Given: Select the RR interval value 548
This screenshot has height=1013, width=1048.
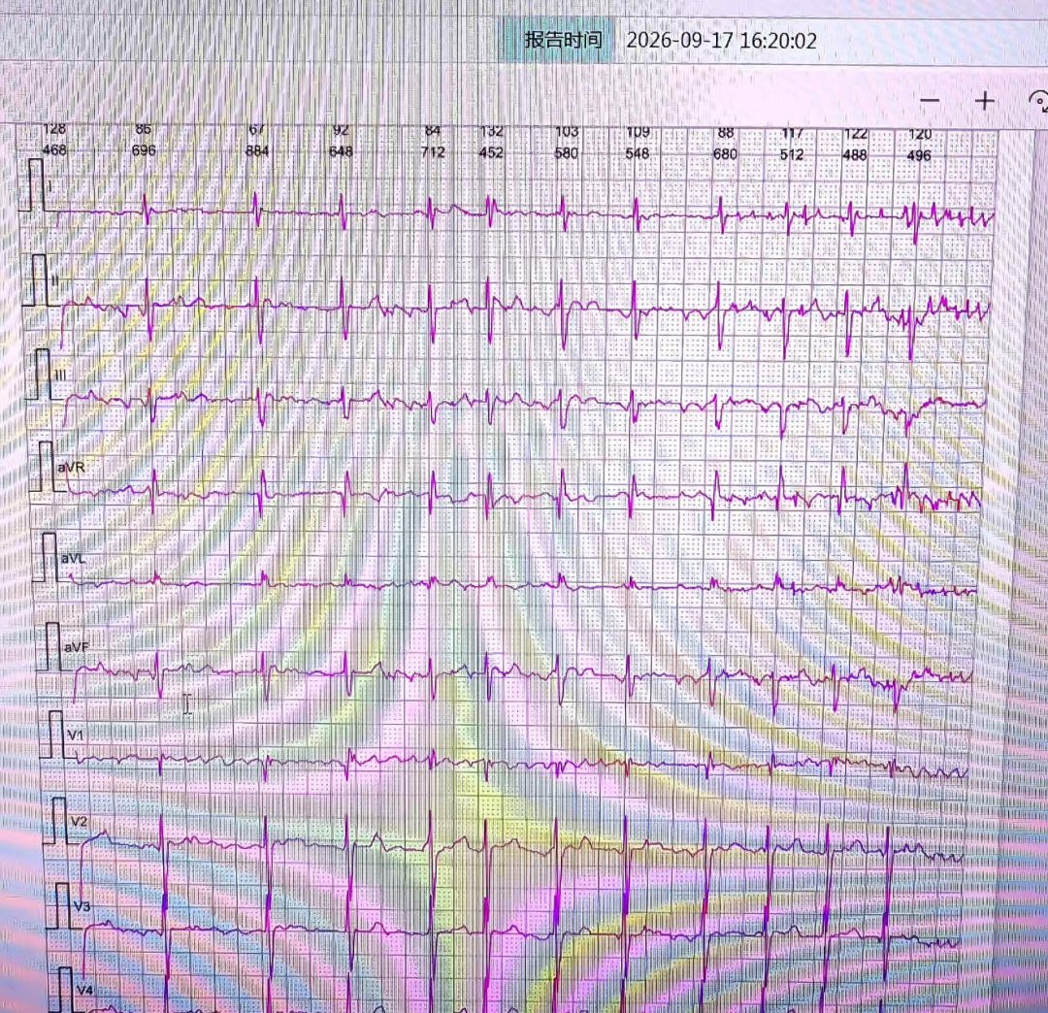Looking at the screenshot, I should (638, 153).
